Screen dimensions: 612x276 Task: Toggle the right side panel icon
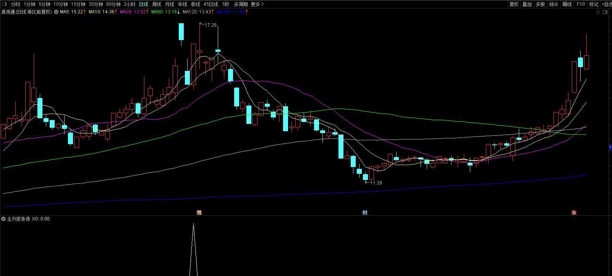[x=605, y=12]
